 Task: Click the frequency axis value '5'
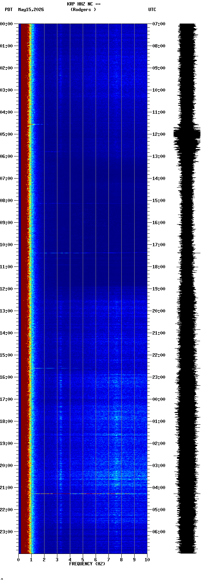click(83, 560)
